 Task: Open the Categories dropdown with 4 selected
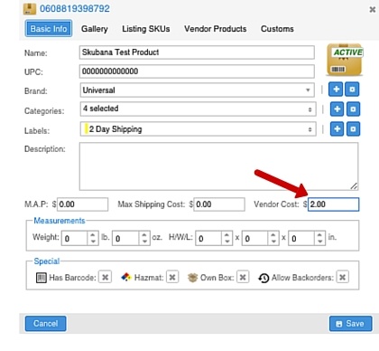[198, 109]
